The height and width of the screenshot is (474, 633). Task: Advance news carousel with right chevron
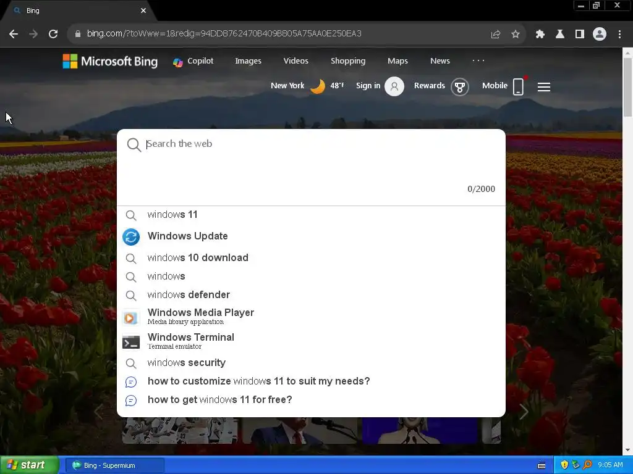click(x=524, y=412)
